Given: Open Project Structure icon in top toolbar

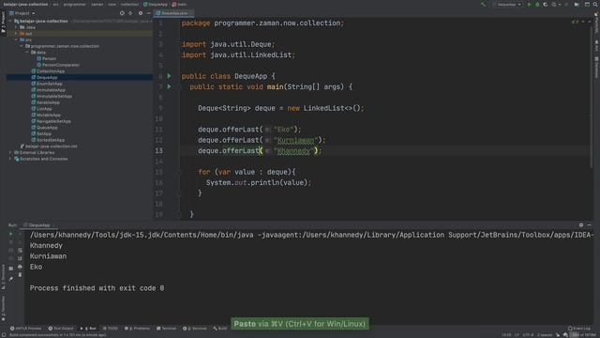Looking at the screenshot, I should [x=588, y=4].
